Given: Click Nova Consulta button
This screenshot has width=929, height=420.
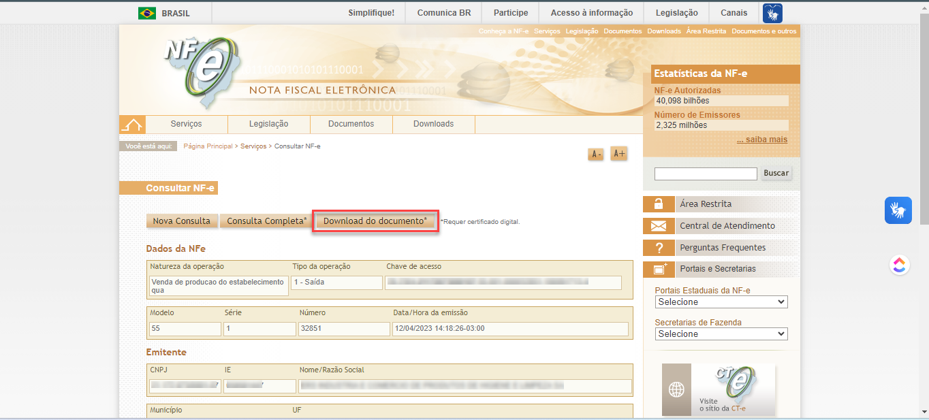Looking at the screenshot, I should (182, 221).
